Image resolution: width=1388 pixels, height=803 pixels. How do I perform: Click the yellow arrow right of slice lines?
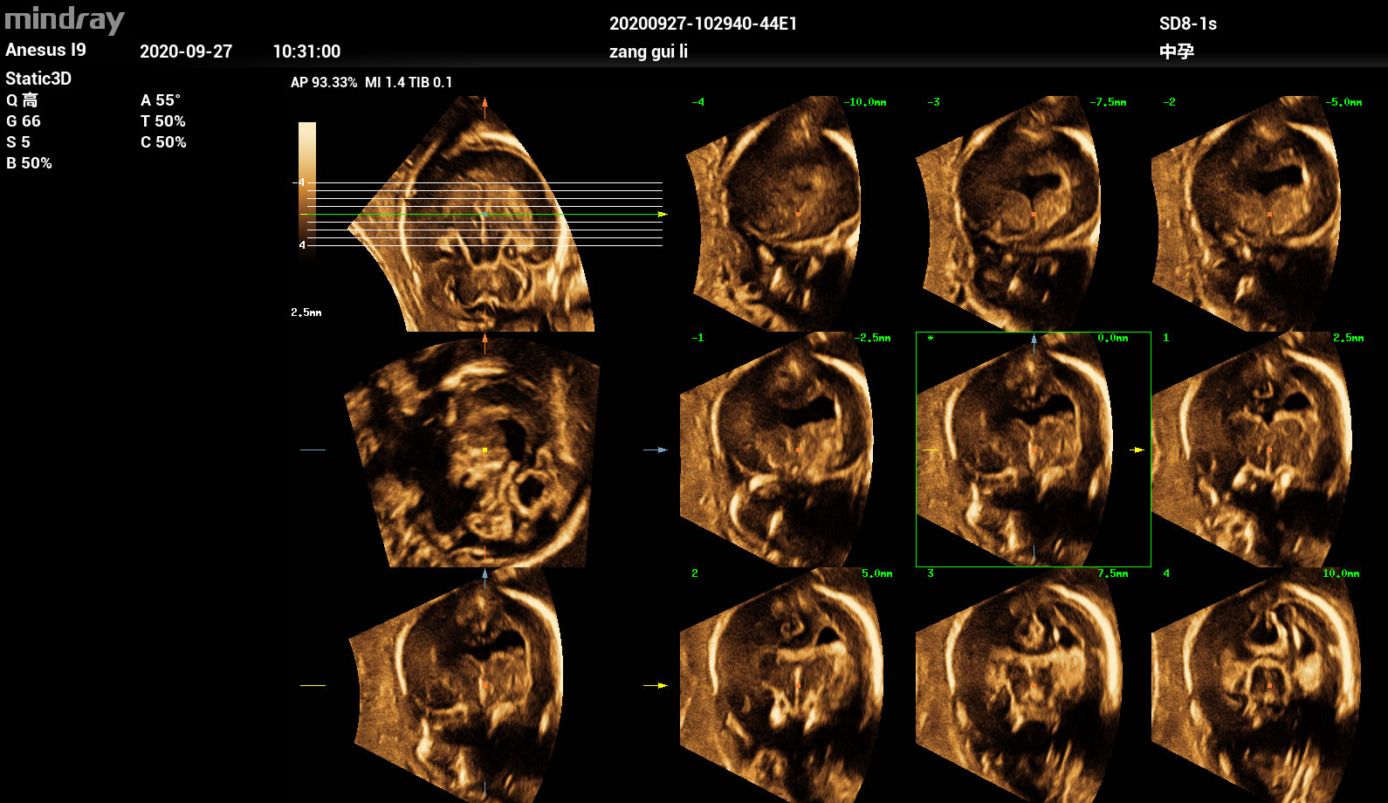coord(663,214)
